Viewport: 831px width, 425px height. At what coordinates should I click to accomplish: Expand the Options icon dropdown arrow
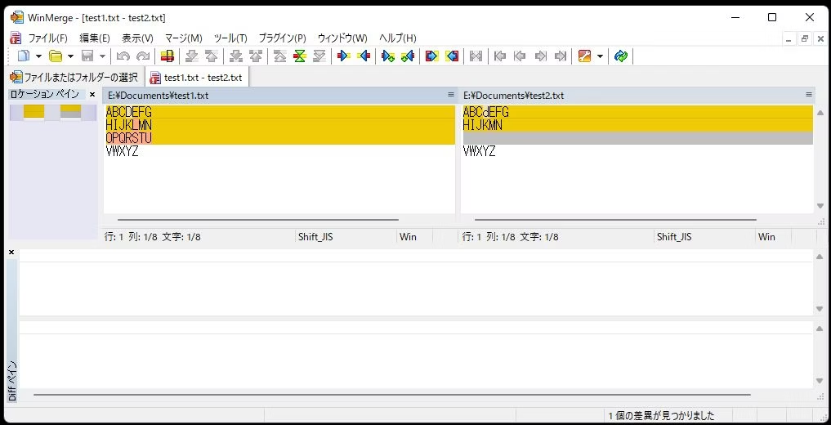click(x=600, y=56)
